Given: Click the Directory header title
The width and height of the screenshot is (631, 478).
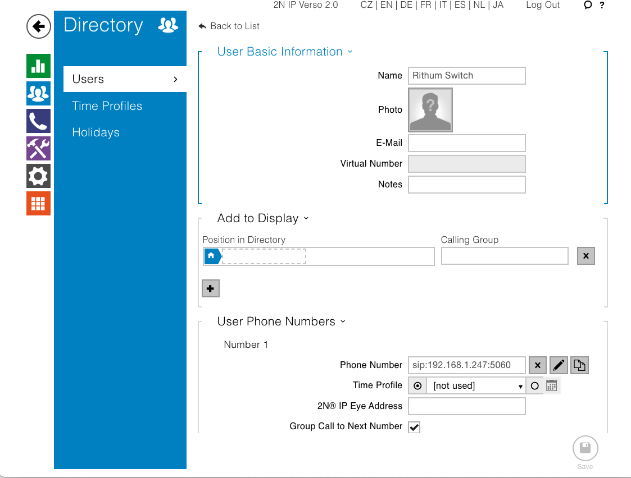Looking at the screenshot, I should (x=103, y=25).
